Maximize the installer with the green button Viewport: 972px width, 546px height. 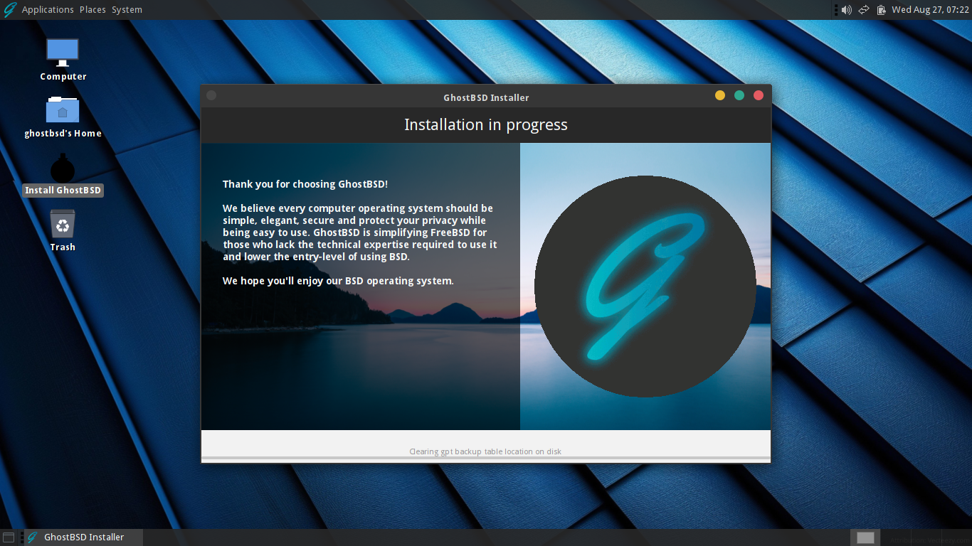[739, 95]
